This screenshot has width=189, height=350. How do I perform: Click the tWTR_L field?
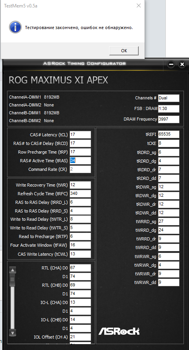click(80, 219)
